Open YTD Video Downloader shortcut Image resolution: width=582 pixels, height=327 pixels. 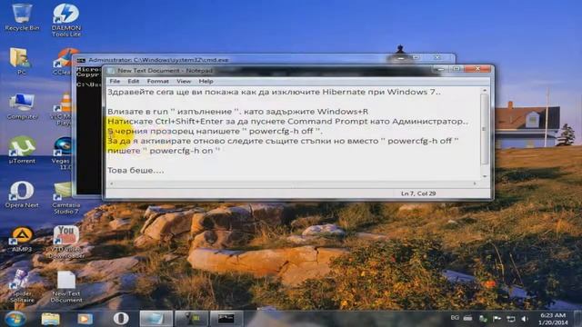click(x=66, y=242)
